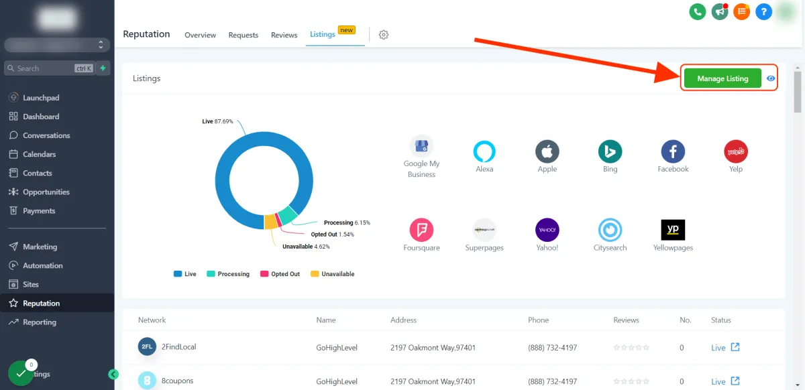Click the Network column header
The width and height of the screenshot is (805, 390).
click(x=152, y=320)
